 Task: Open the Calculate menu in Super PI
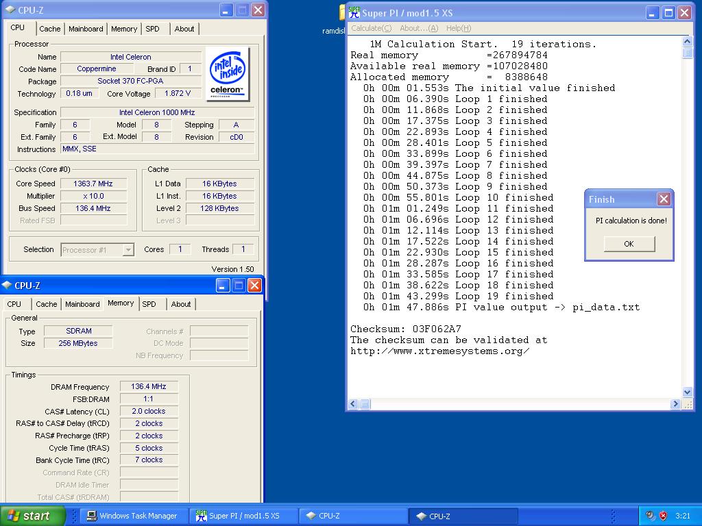point(371,28)
